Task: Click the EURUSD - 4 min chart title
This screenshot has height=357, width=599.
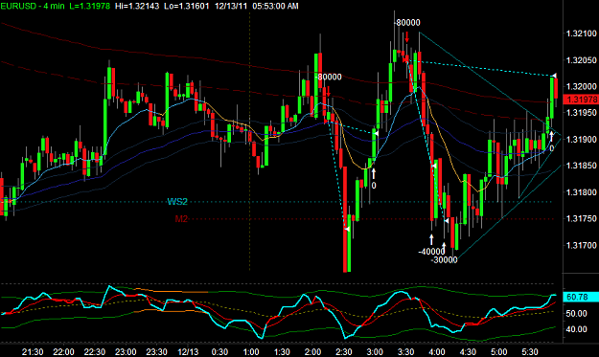Action: coord(33,6)
